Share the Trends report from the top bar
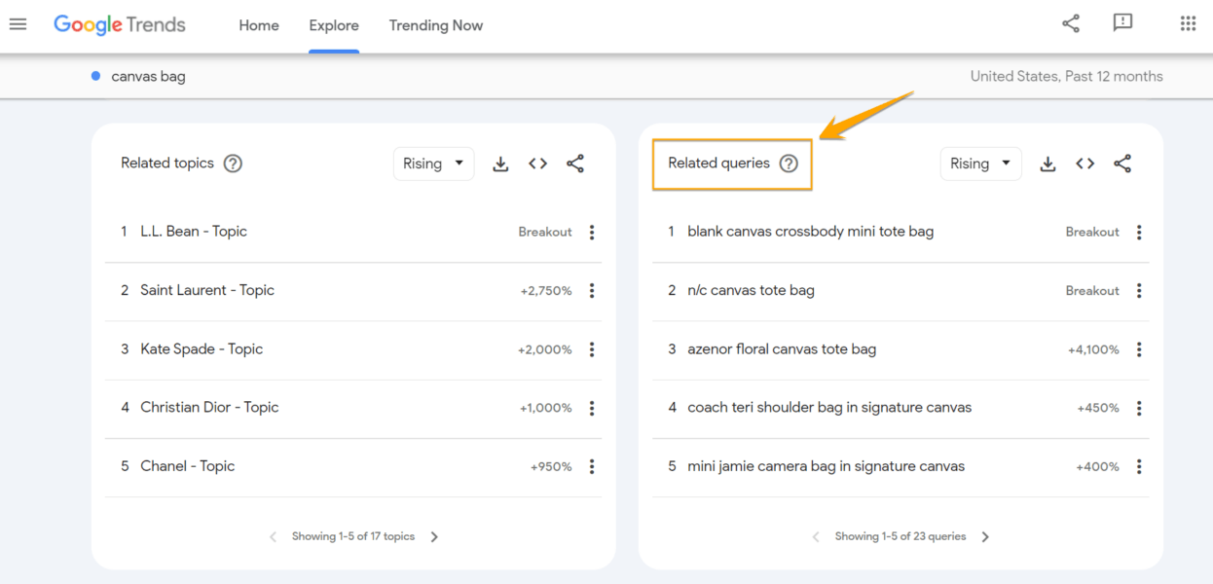Screen dimensions: 1213x584 (x=1071, y=21)
